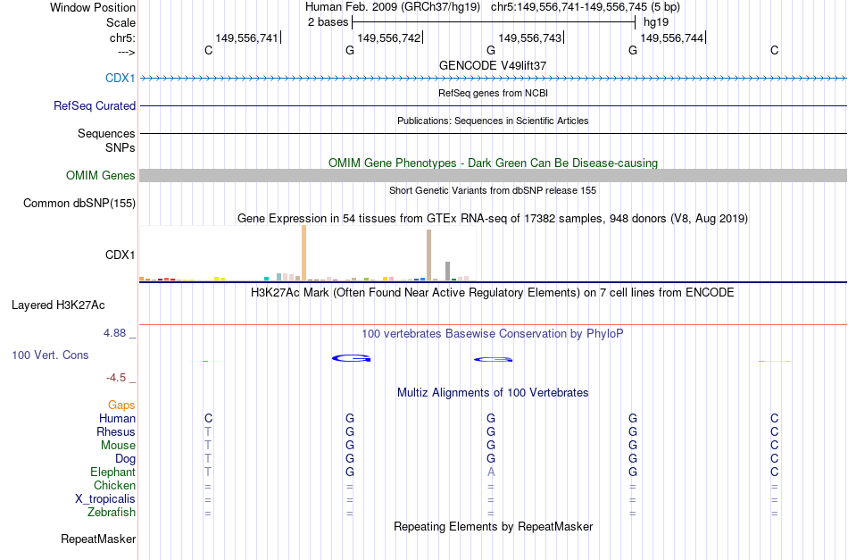848x560 pixels.
Task: Click the -4.5 PhyloP minimum value
Action: click(116, 378)
